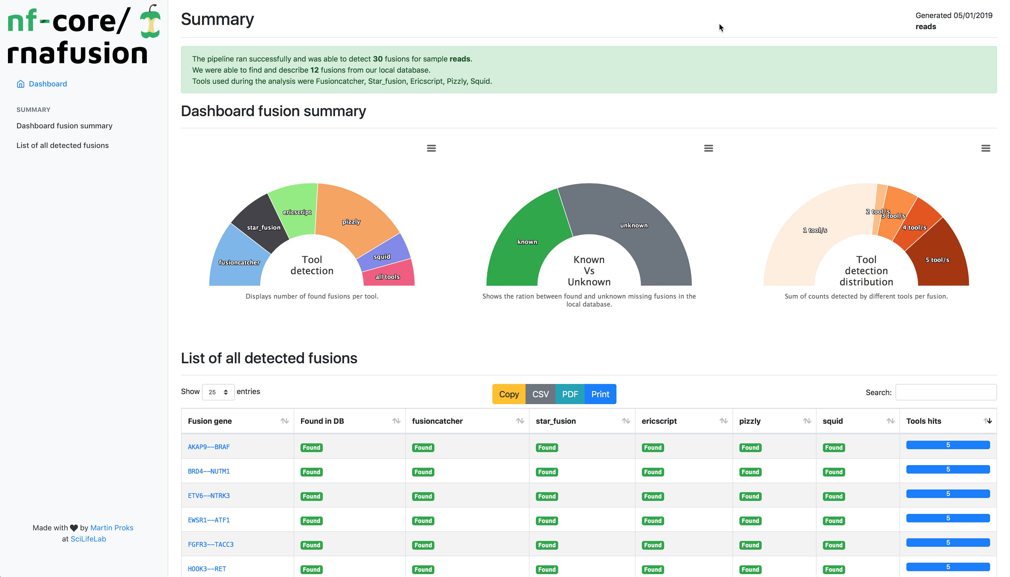1010x577 pixels.
Task: Go to Dashboard fusion summary section
Action: coord(64,126)
